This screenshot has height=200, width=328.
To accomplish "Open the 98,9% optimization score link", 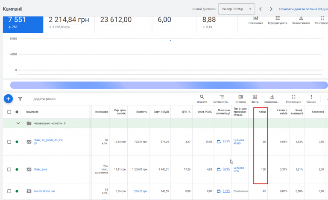I will (226, 169).
